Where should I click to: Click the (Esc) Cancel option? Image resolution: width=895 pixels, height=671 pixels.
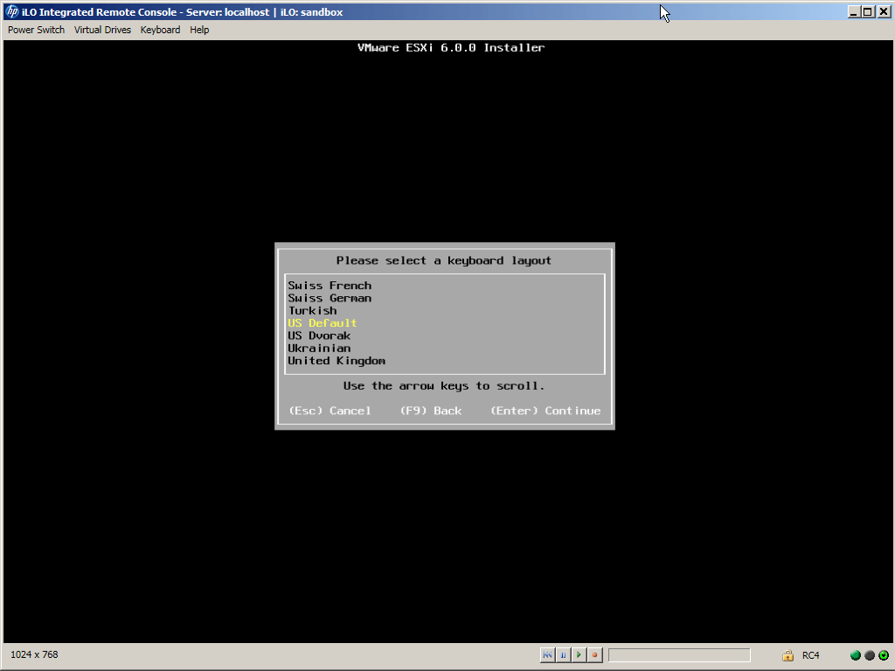point(330,411)
